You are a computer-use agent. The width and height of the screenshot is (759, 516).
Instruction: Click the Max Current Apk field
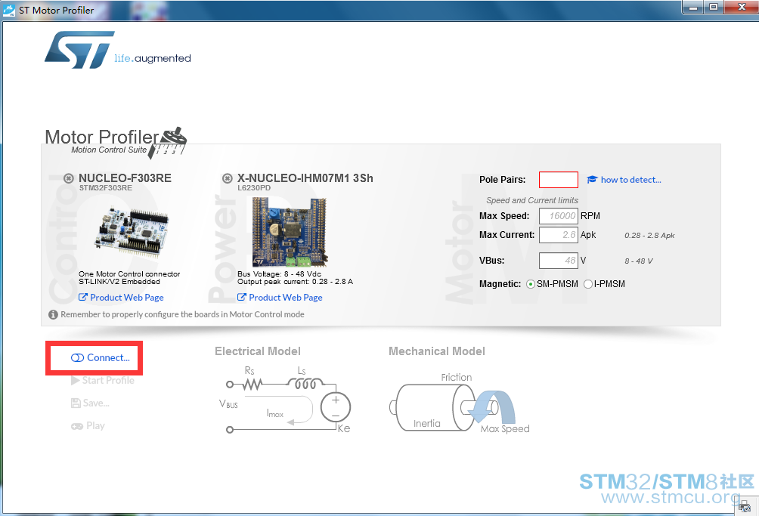click(x=558, y=235)
